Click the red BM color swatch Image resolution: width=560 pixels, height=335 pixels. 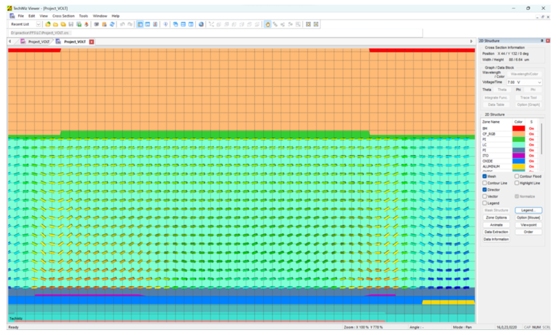point(518,129)
